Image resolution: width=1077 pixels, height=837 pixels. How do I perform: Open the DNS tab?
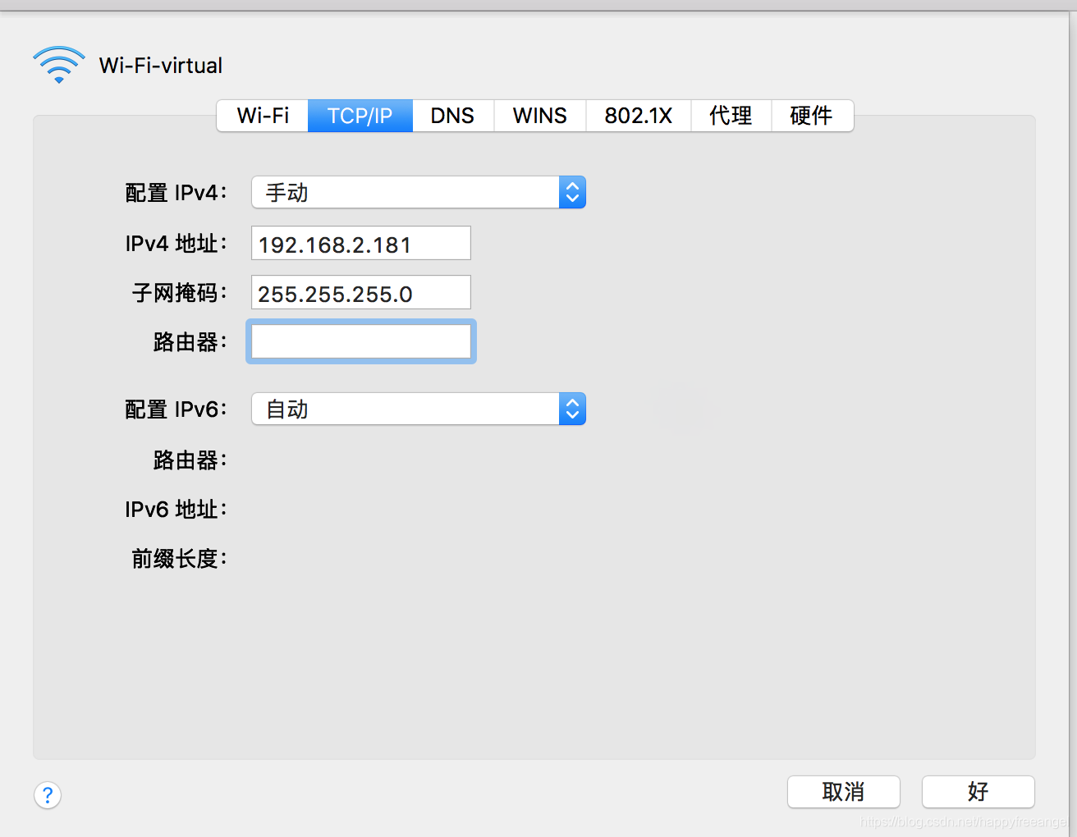click(453, 116)
